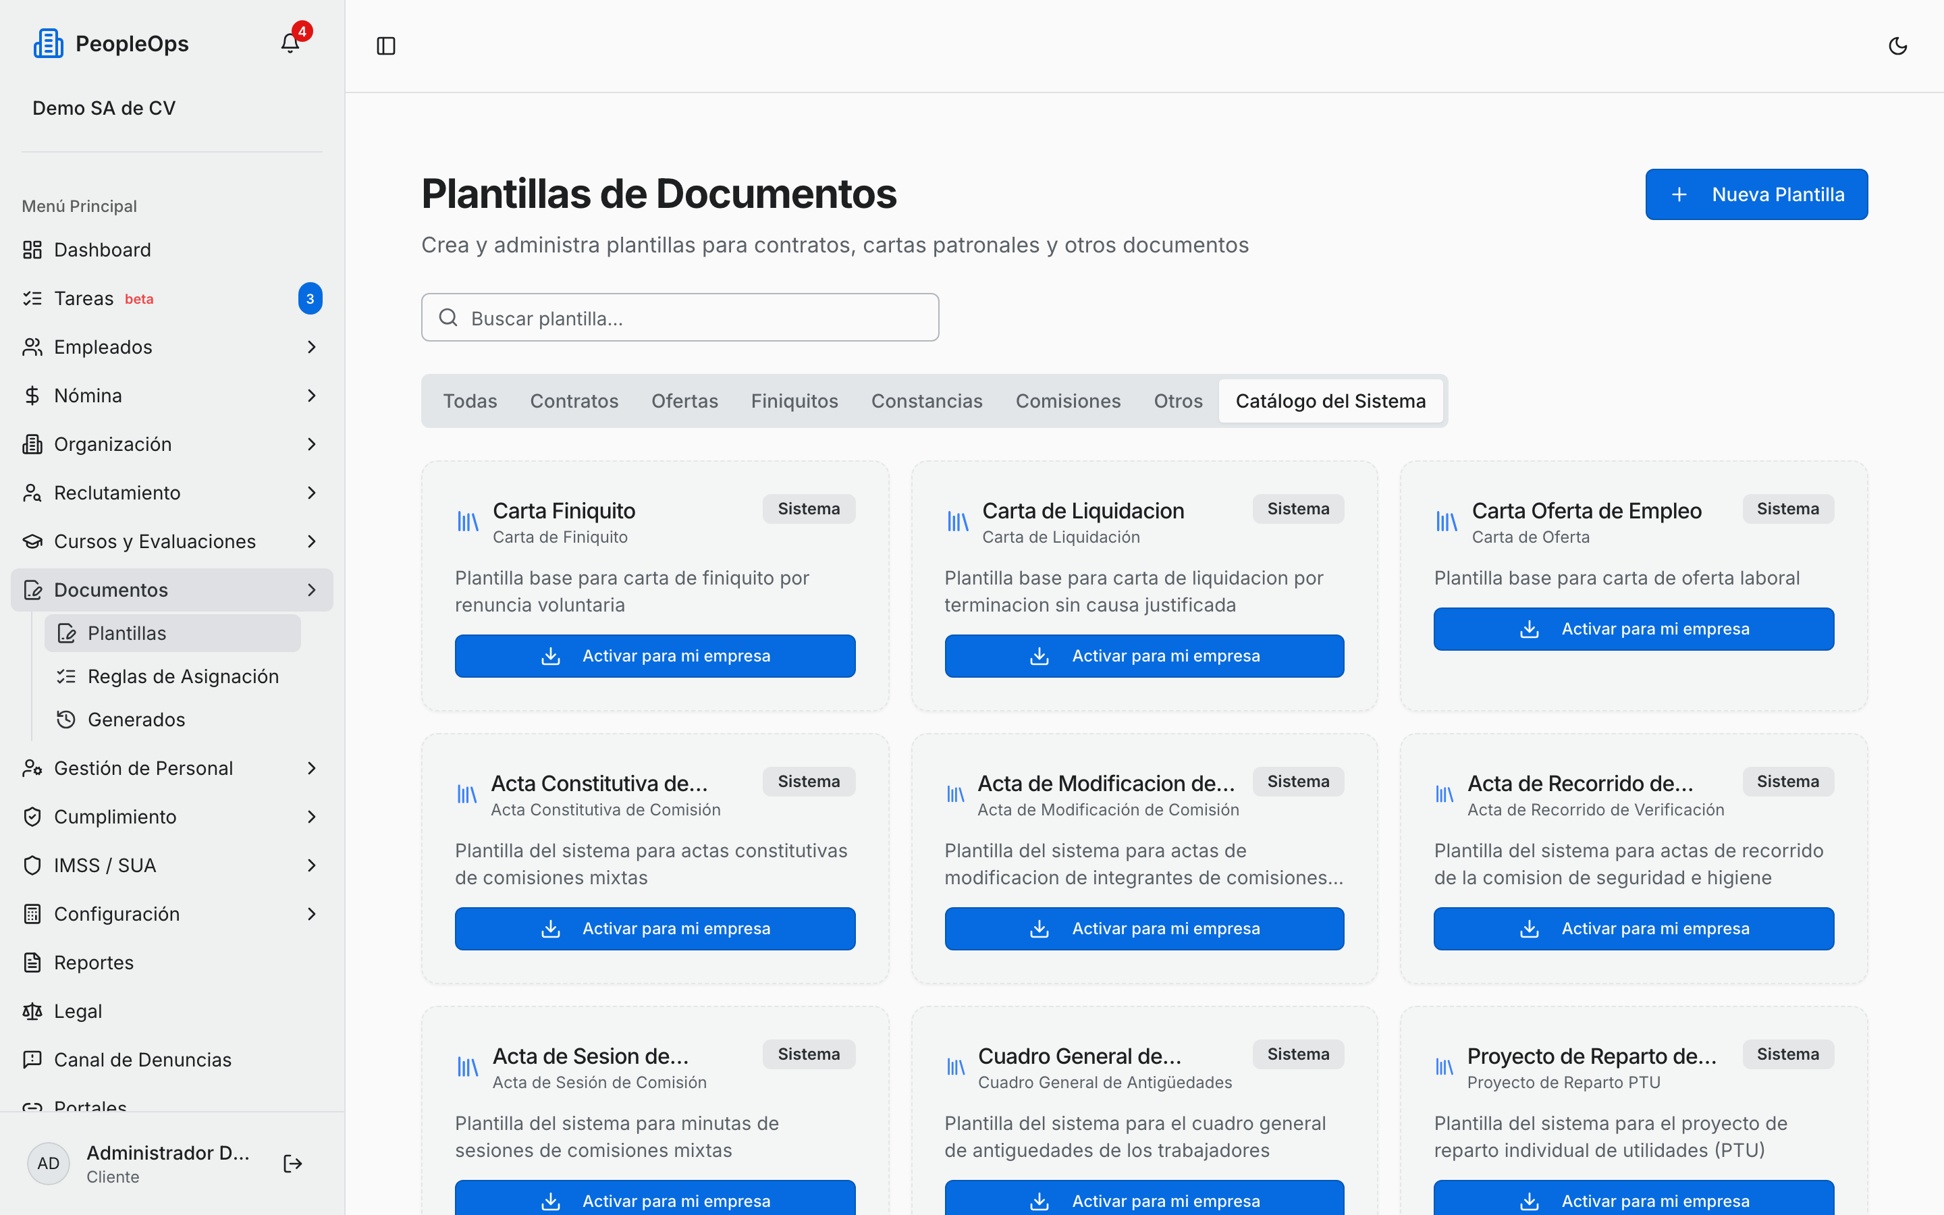Click the Generados history icon
Image resolution: width=1944 pixels, height=1215 pixels.
66,719
